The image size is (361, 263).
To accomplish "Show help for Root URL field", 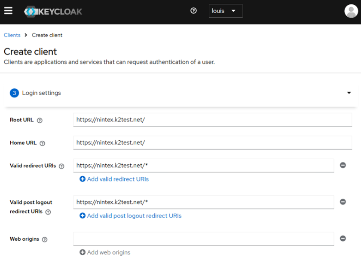I will point(40,121).
